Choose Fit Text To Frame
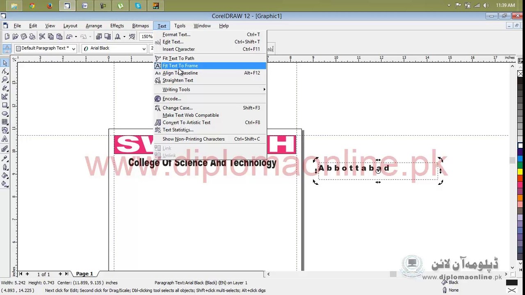Screen dimensions: 525x295 210,66
